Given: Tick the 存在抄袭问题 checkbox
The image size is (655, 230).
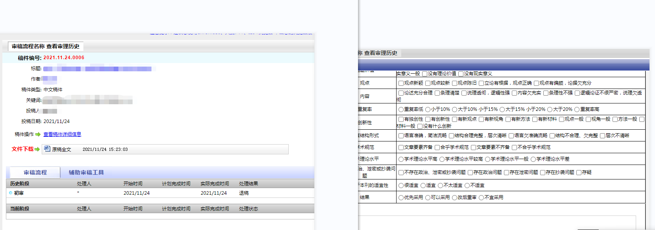Looking at the screenshot, I should point(542,172).
